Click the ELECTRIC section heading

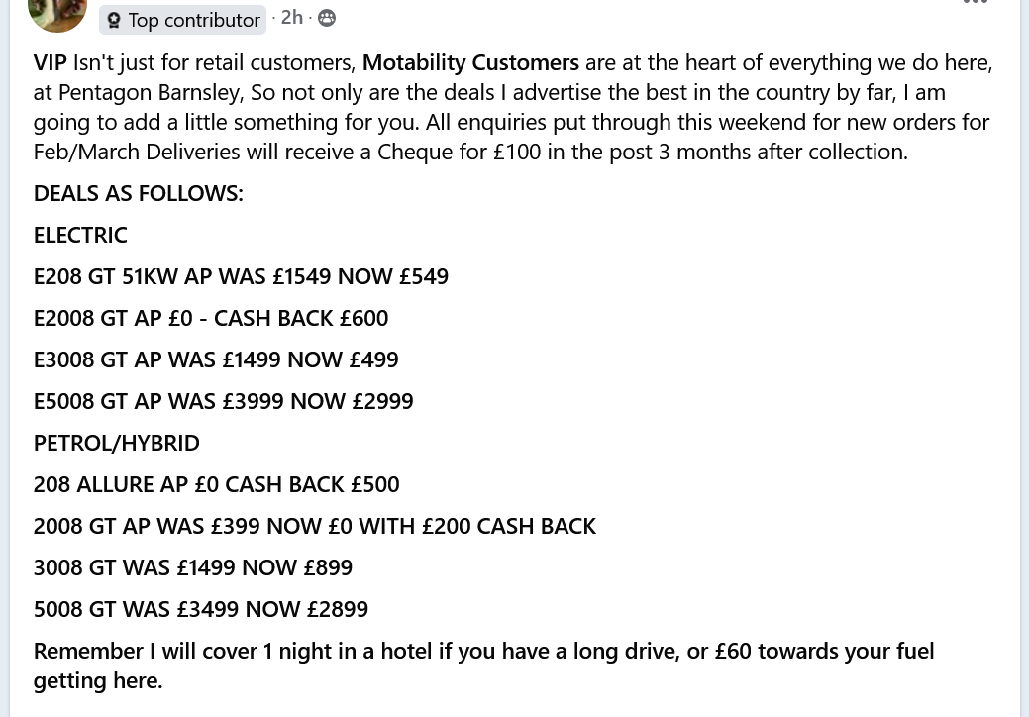[80, 235]
